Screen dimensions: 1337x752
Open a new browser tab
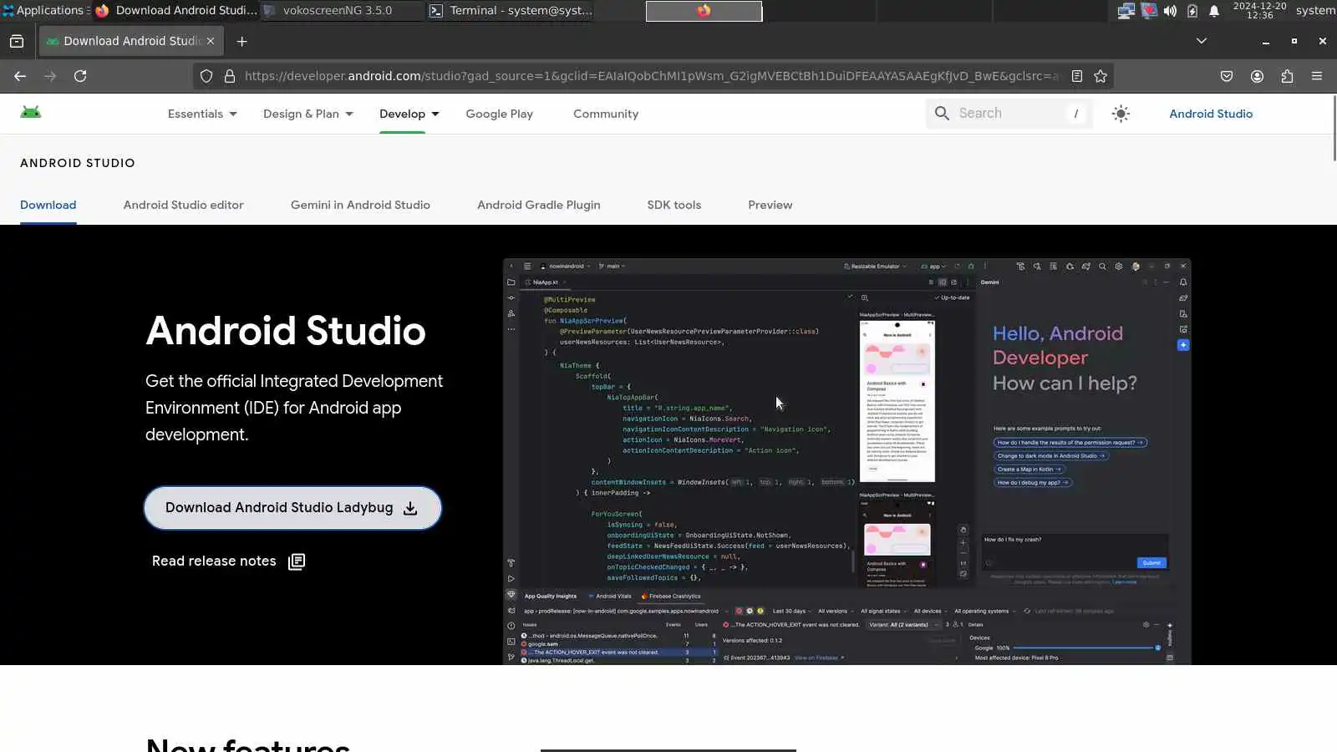pyautogui.click(x=242, y=41)
